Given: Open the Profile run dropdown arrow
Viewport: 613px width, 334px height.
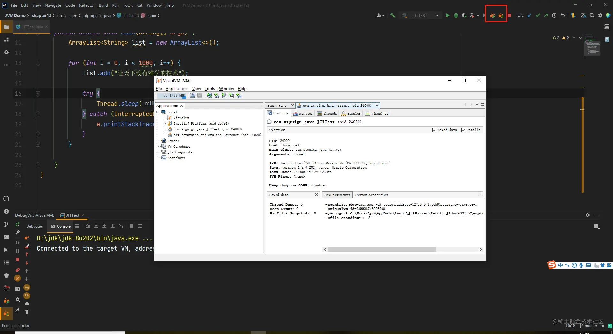Looking at the screenshot, I should click(478, 16).
